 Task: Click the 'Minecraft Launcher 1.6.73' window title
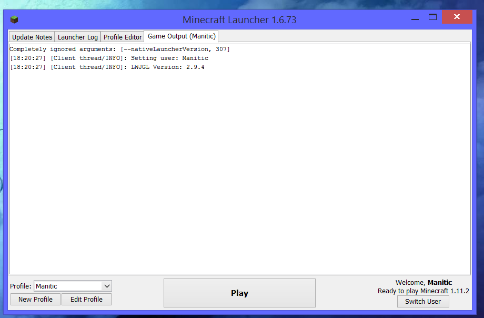pos(239,20)
